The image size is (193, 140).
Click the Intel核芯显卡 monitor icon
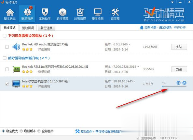tap(16, 84)
